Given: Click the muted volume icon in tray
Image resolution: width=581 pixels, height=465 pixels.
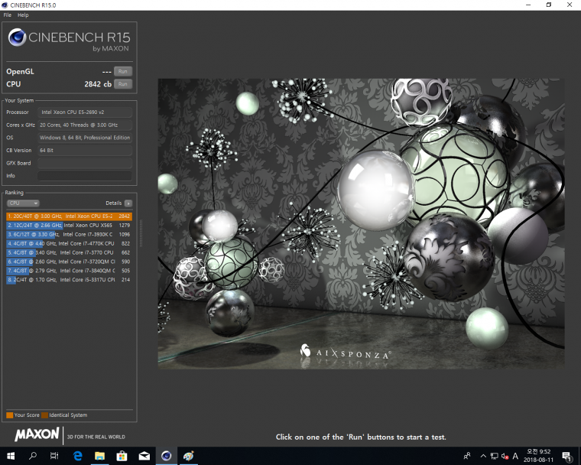Looking at the screenshot, I should point(505,456).
